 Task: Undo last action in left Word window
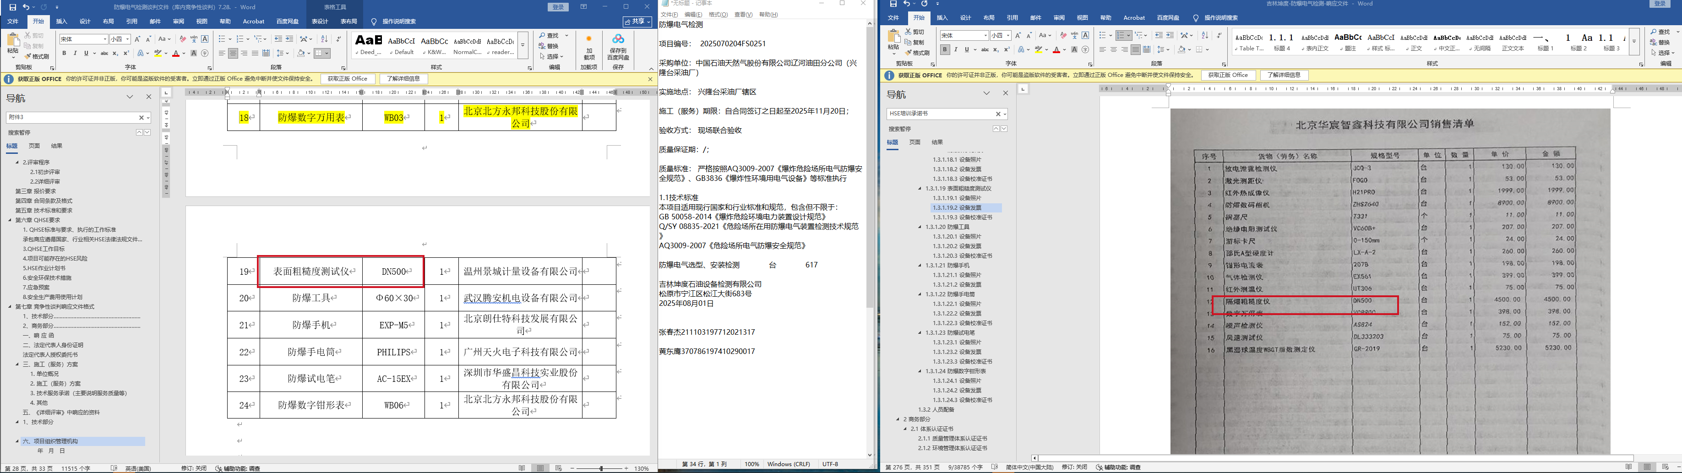click(26, 6)
